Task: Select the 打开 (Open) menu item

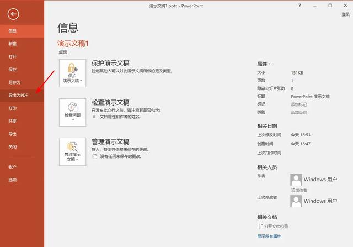Action: [x=22, y=56]
